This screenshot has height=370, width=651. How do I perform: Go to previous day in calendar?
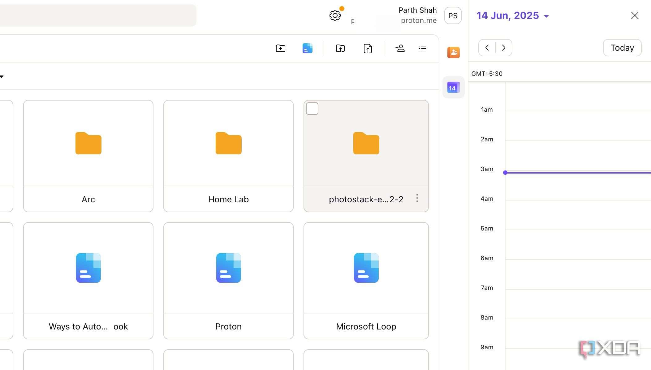click(x=487, y=48)
